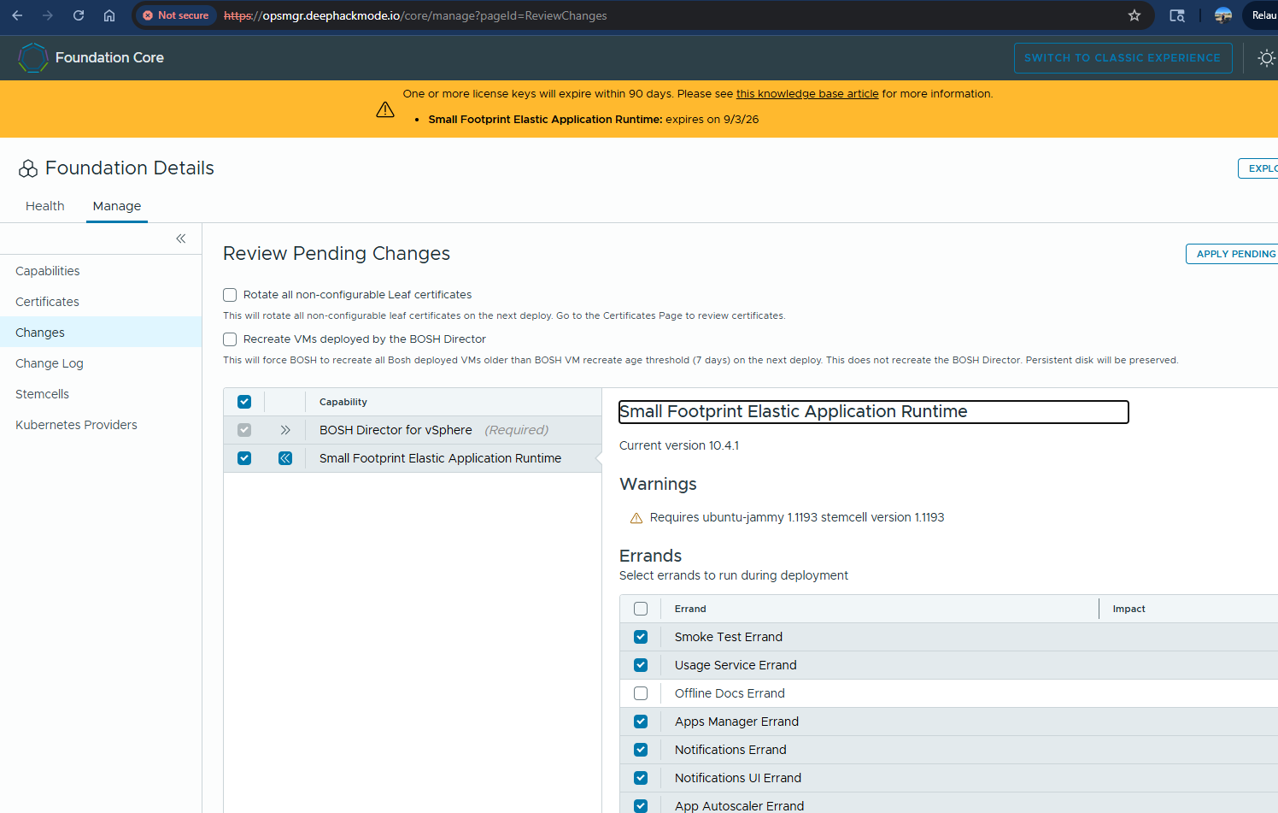Click the license warning triangle icon

point(385,109)
